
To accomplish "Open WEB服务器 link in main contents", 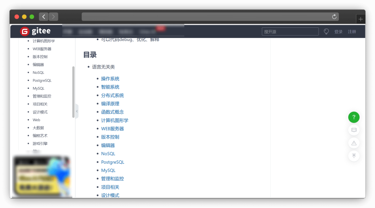I will pyautogui.click(x=112, y=129).
